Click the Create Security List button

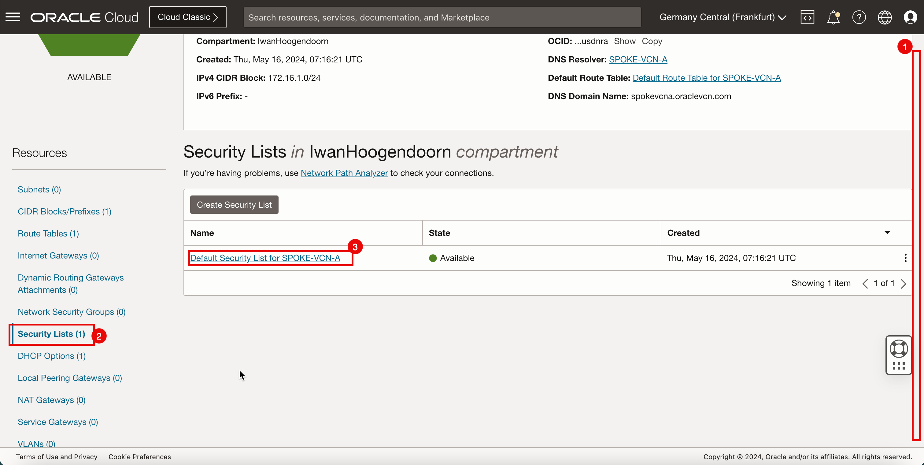[x=234, y=205]
